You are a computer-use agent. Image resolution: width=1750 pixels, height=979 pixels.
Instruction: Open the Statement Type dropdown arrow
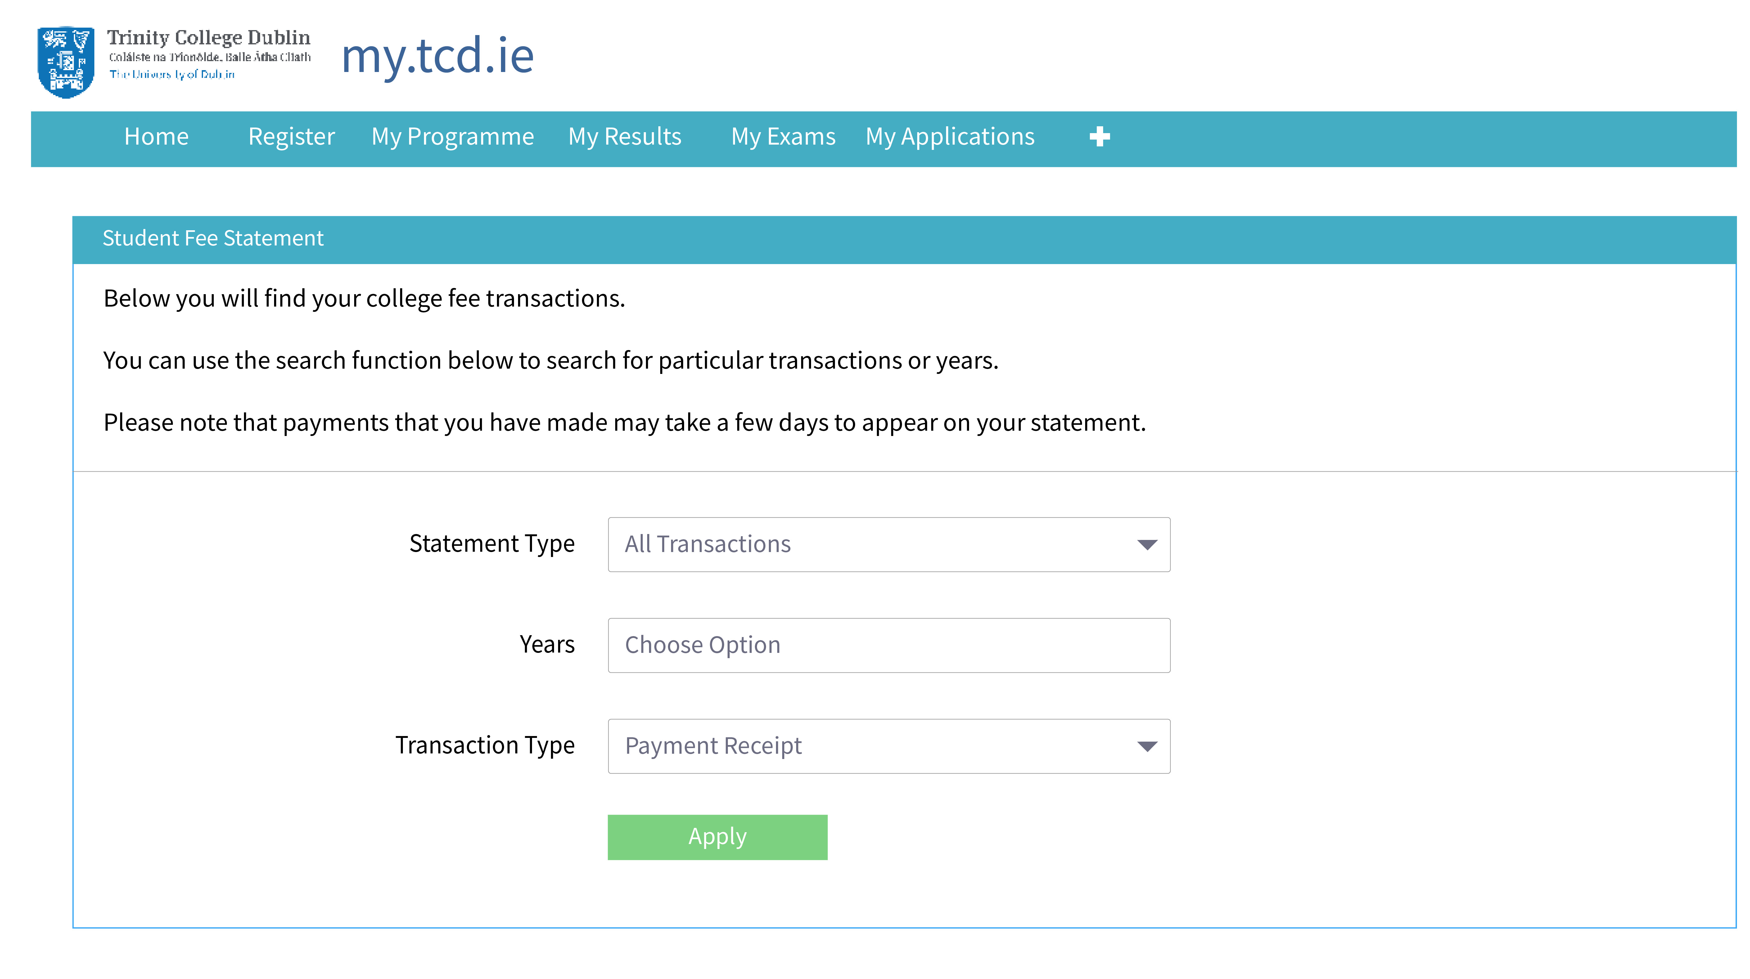[x=1148, y=545]
